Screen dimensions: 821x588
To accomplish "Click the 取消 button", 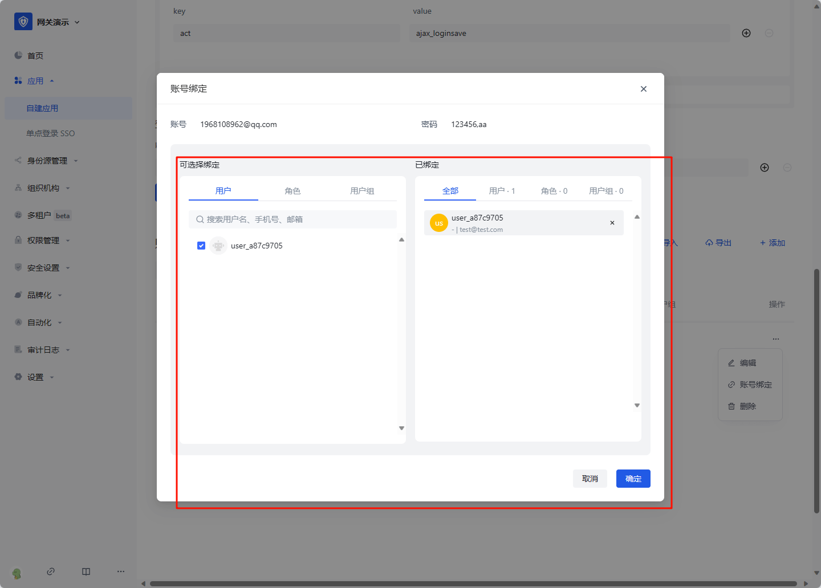I will (x=590, y=479).
